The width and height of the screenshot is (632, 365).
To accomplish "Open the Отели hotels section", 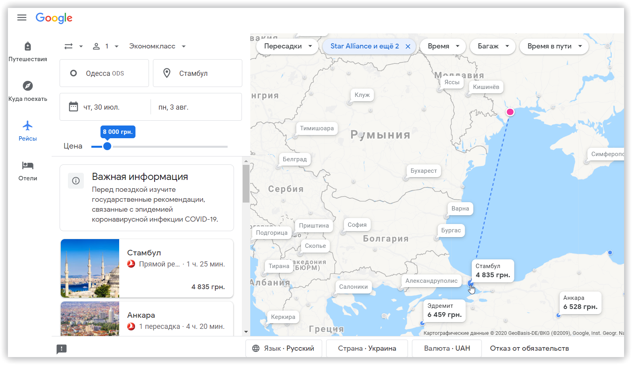I will 28,171.
